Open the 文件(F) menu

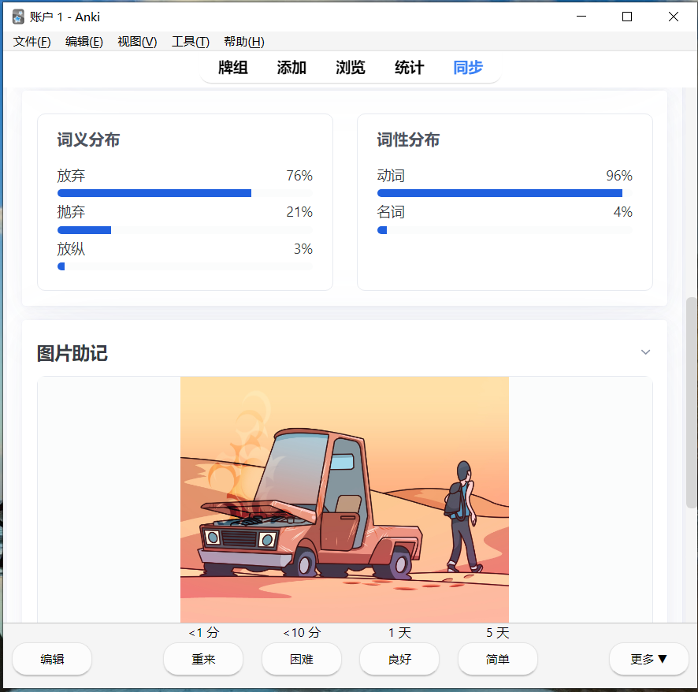(x=32, y=42)
